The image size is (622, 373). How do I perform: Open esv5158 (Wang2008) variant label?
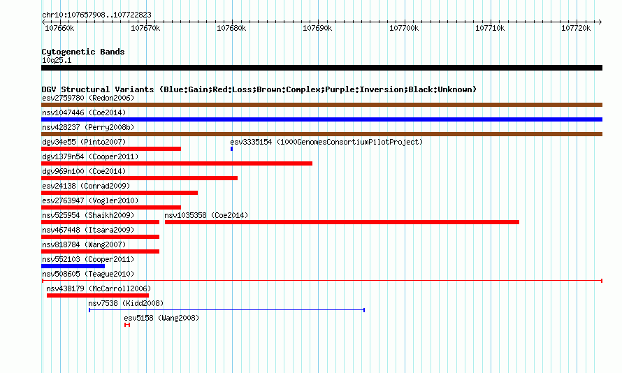[x=161, y=318]
